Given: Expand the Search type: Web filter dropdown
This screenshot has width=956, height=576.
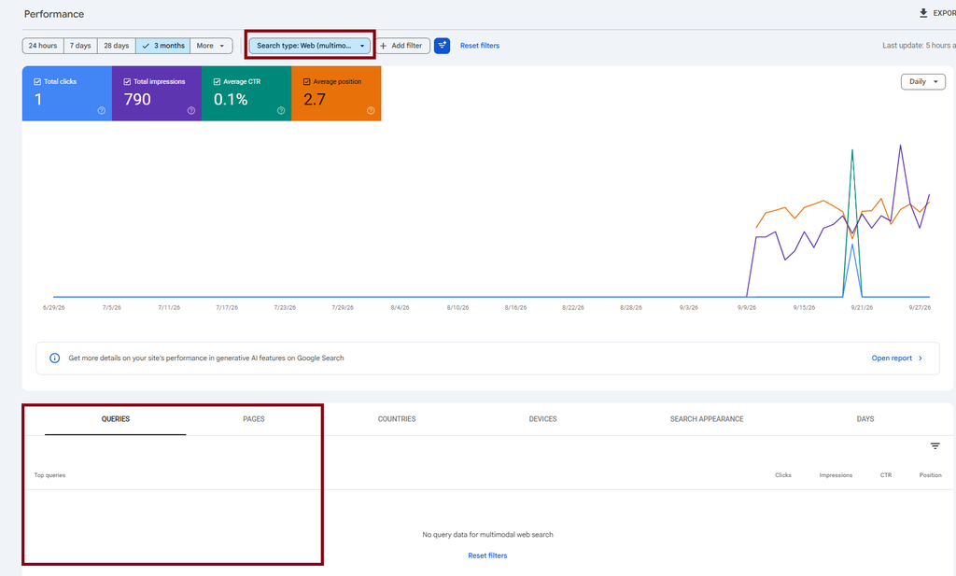Looking at the screenshot, I should coord(310,46).
